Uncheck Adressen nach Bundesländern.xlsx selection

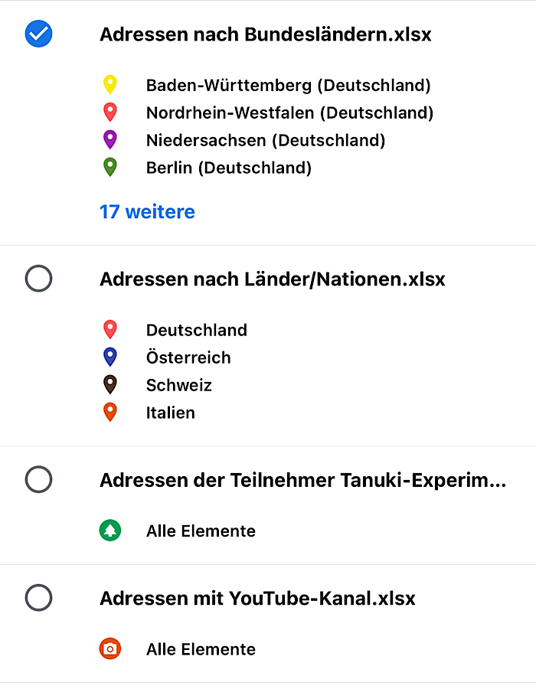click(39, 34)
